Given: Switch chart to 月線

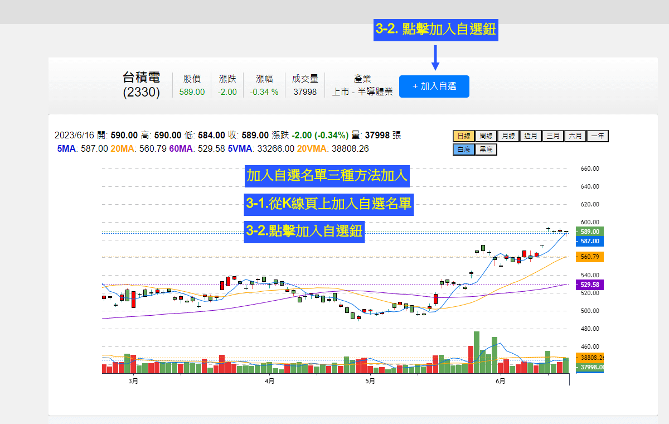Looking at the screenshot, I should pos(508,136).
